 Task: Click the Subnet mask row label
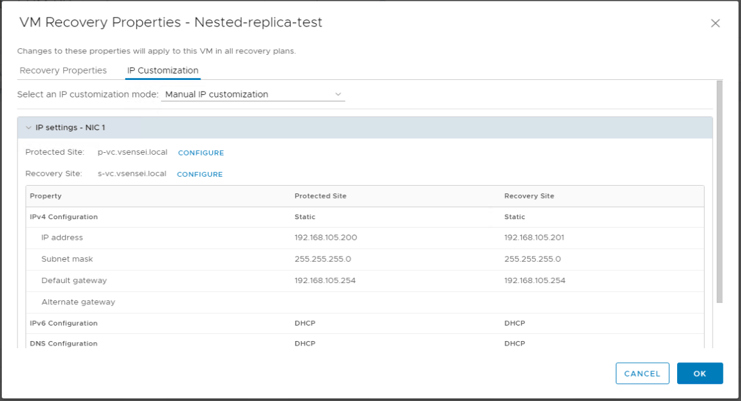[x=67, y=259]
